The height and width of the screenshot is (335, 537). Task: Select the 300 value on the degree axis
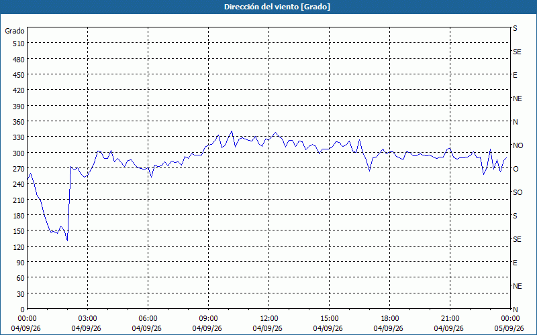point(19,153)
